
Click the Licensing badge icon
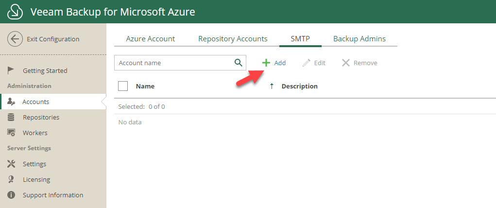click(x=12, y=179)
